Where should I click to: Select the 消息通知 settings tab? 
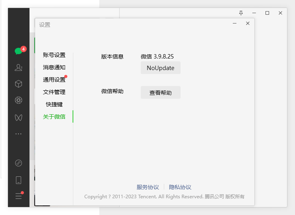click(54, 67)
